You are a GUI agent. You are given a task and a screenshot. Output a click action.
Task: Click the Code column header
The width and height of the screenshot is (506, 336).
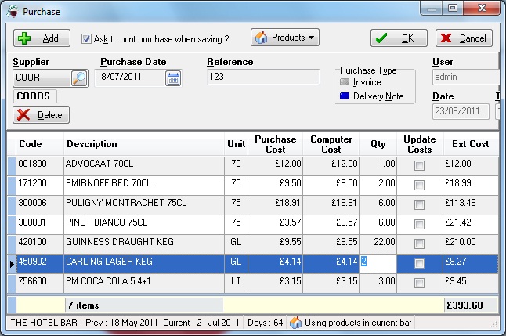tap(40, 144)
